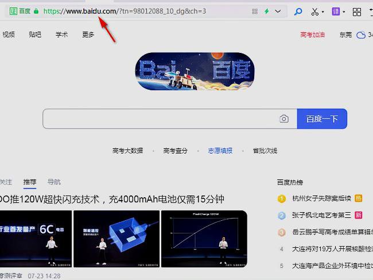Click the rank 1 gold number badge

(x=282, y=198)
